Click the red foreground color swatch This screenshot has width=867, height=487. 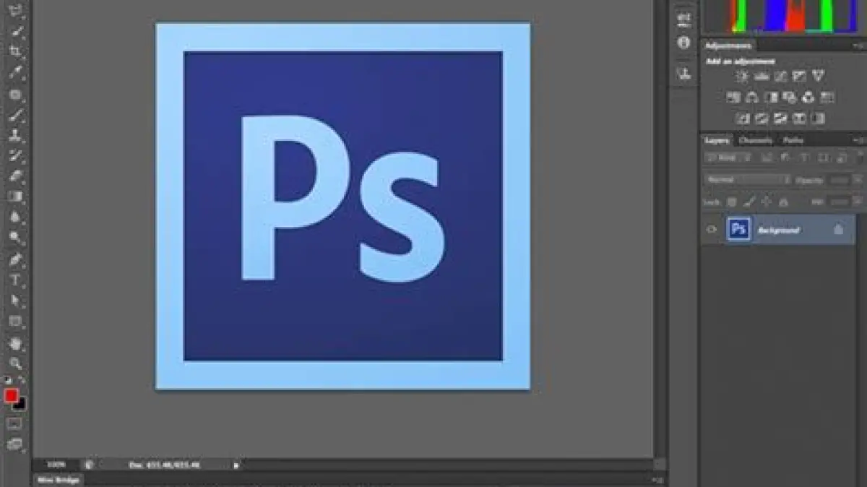coord(11,395)
